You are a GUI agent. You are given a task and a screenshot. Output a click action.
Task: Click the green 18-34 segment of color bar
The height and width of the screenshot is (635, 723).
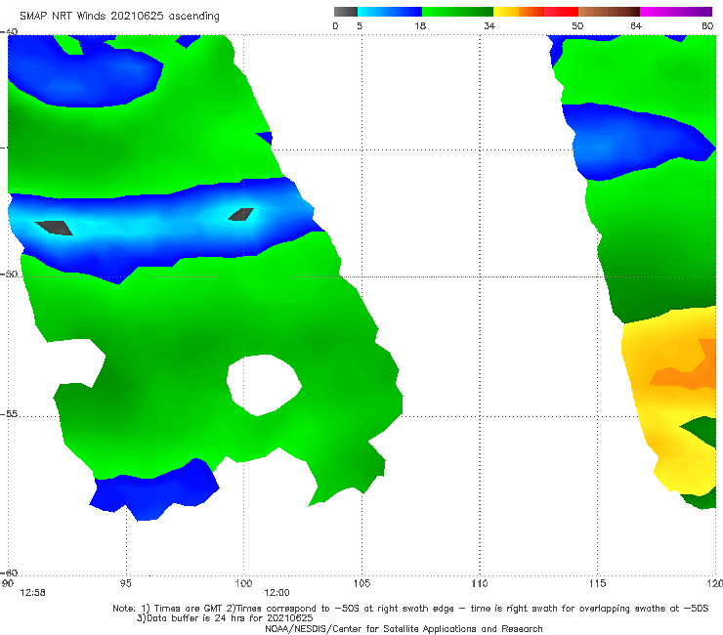click(x=457, y=12)
